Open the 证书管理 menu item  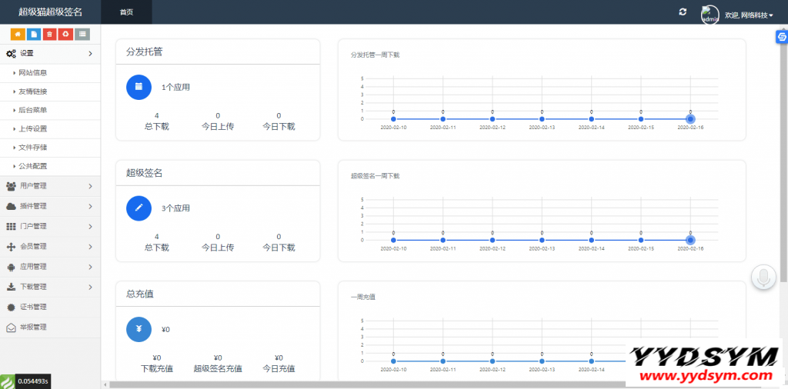pyautogui.click(x=33, y=307)
